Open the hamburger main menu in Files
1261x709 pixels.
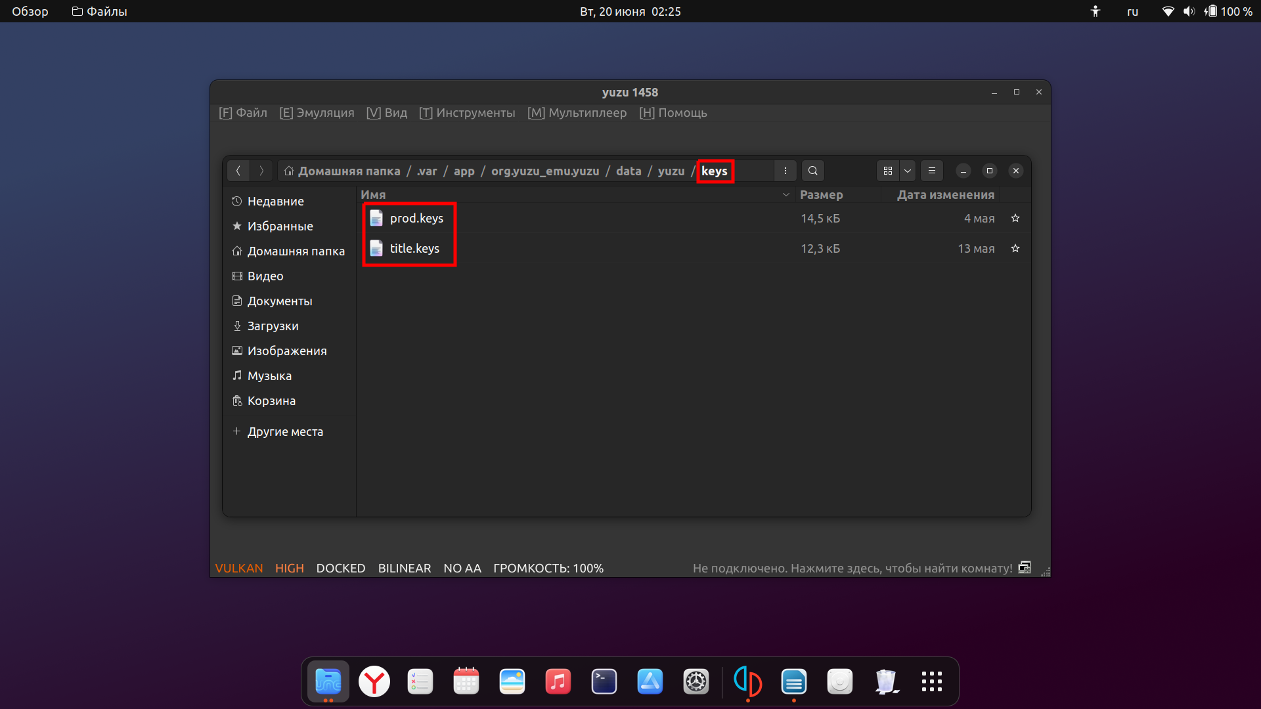tap(932, 171)
